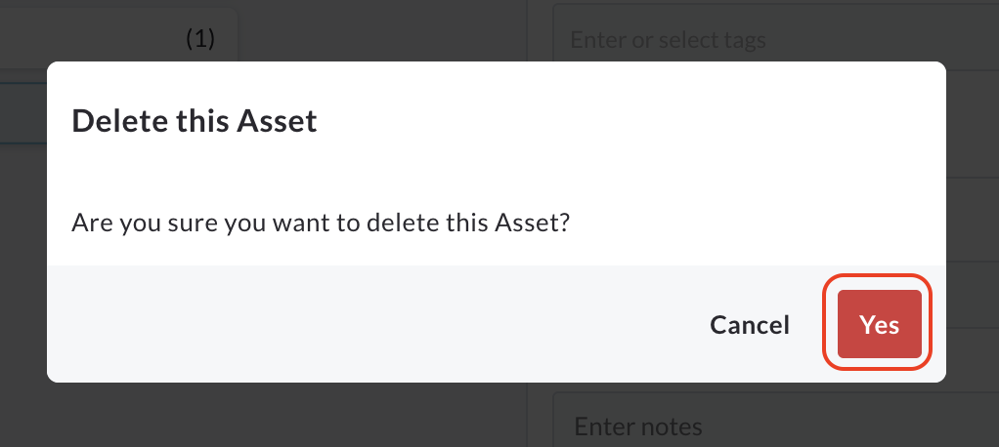Click the dimmed panel divider above the dialog
The height and width of the screenshot is (447, 999).
528,29
